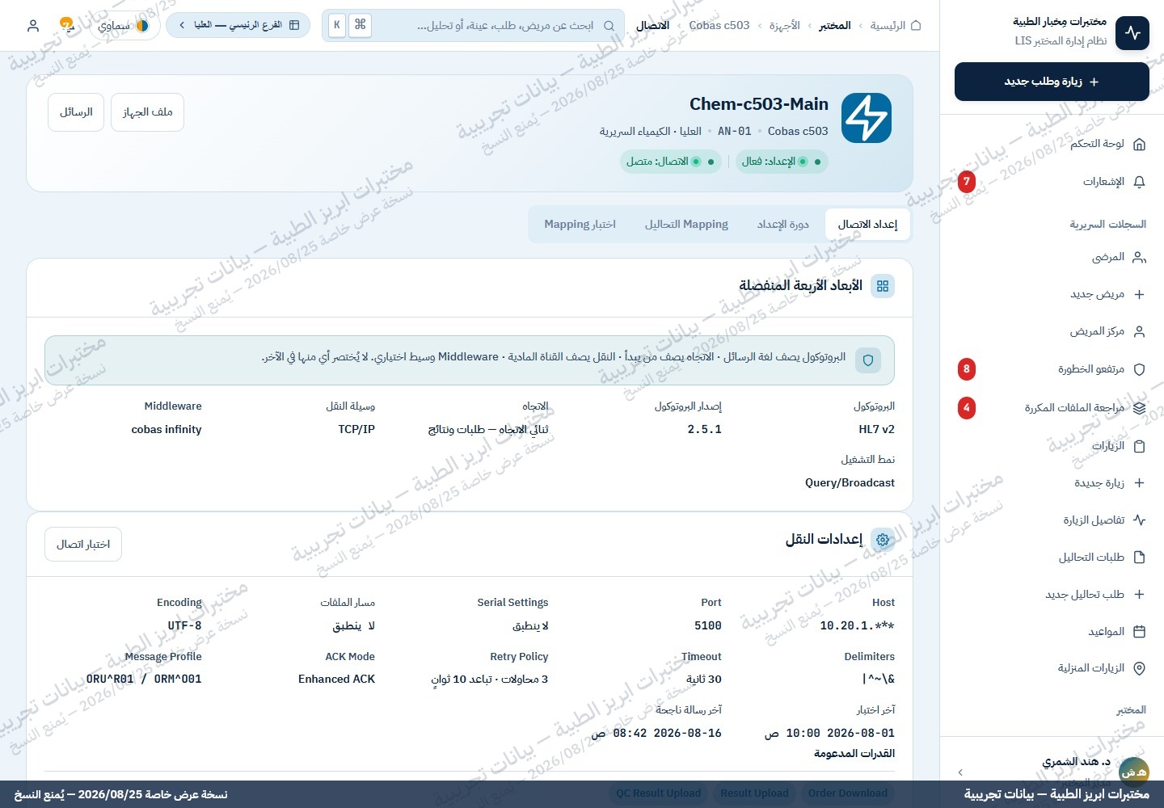Screen dimensions: 1164x808
Task: Click the table icon in the branch selector
Action: 294,25
